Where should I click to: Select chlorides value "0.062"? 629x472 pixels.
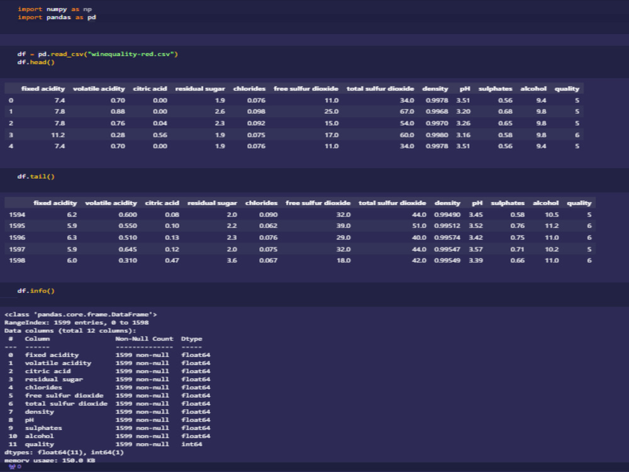268,226
